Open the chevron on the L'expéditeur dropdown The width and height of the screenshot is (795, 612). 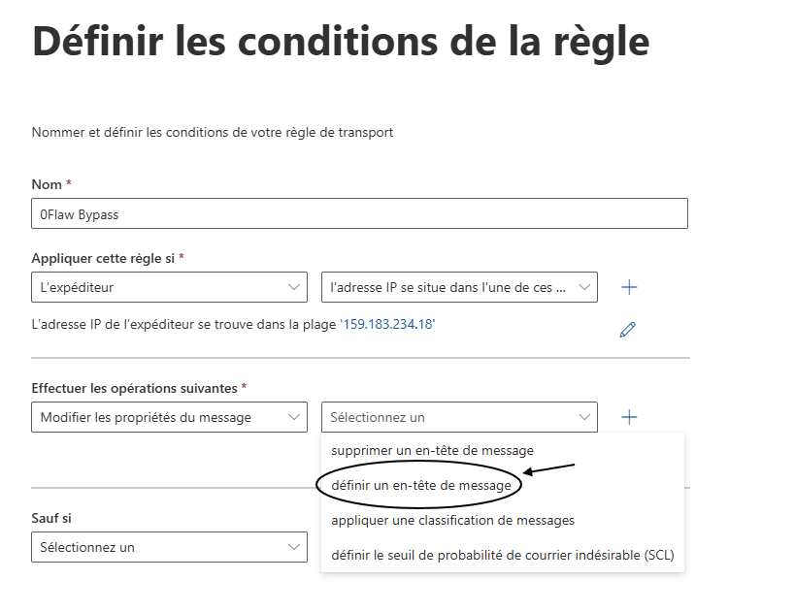click(293, 287)
